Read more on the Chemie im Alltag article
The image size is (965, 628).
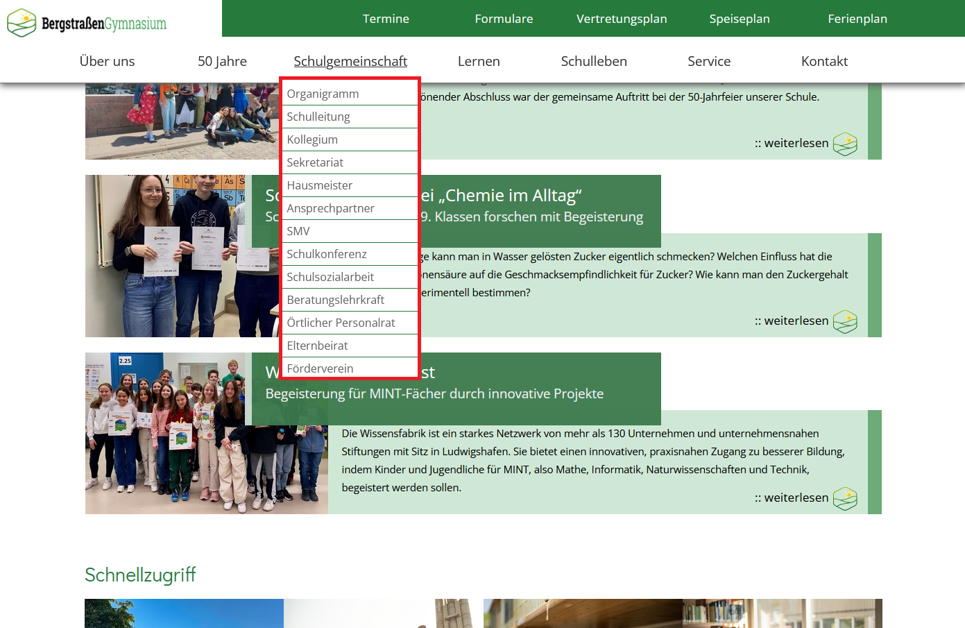(796, 321)
